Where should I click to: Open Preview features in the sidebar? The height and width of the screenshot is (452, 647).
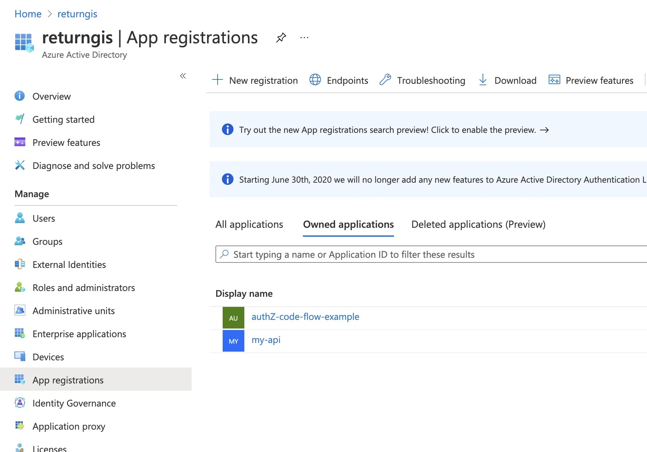coord(66,143)
